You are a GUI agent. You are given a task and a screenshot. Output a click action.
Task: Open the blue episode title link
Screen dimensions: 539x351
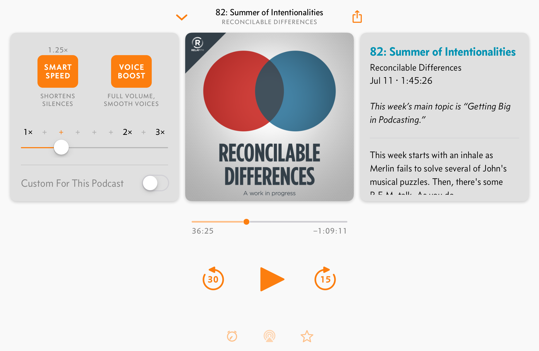pyautogui.click(x=443, y=52)
